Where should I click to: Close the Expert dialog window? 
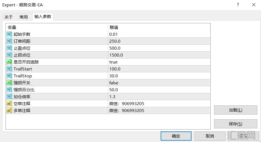[x=254, y=5]
